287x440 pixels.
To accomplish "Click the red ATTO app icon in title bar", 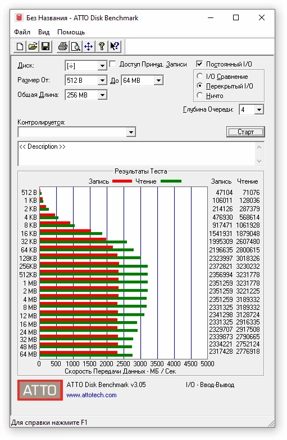I will pos(19,17).
